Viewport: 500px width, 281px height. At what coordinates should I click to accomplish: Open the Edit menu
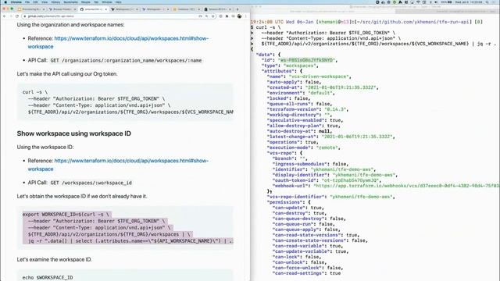(x=35, y=2)
